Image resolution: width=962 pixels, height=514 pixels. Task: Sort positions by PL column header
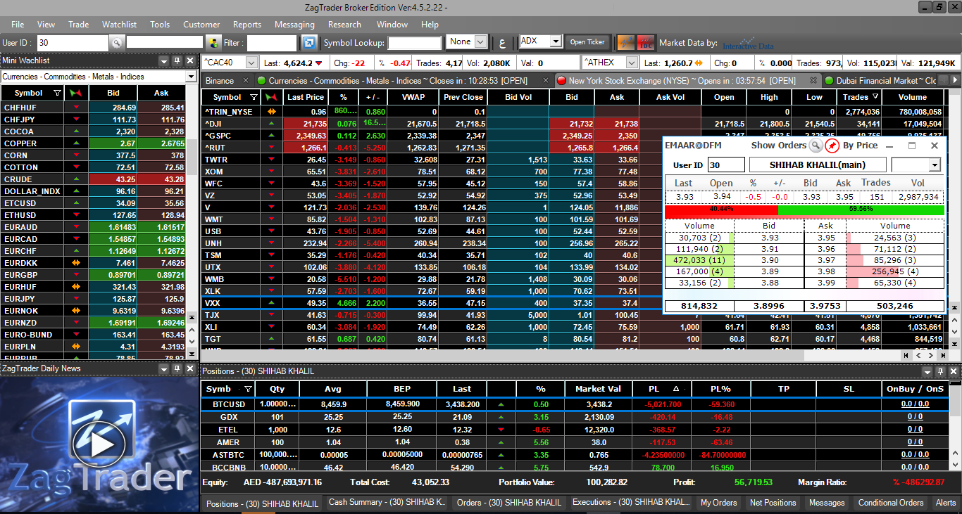coord(662,389)
